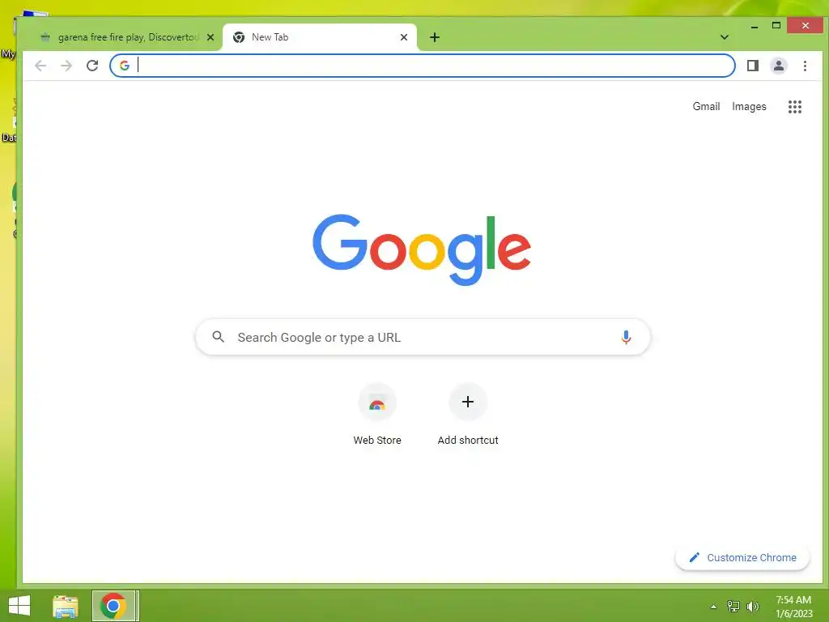Image resolution: width=829 pixels, height=622 pixels.
Task: Open the Images link
Action: pyautogui.click(x=749, y=106)
